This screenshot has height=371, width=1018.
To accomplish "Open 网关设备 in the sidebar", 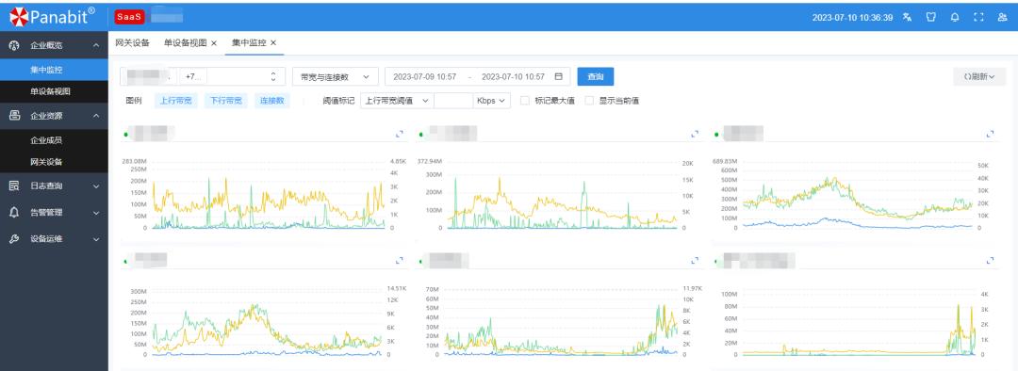I will tap(54, 162).
